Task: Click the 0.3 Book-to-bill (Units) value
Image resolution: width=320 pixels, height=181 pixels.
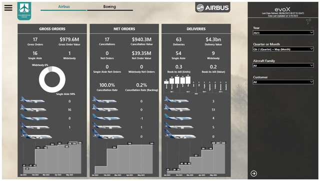Action: pos(178,67)
